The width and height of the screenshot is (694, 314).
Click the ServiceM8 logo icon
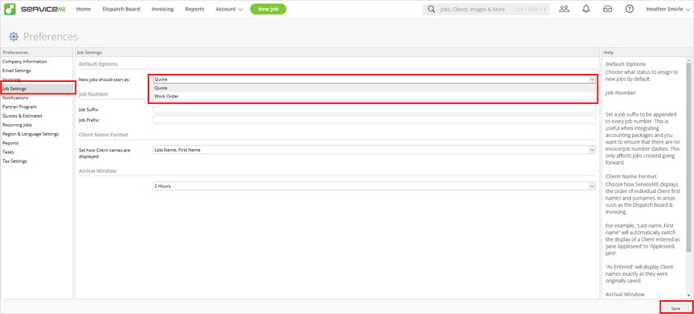coord(11,9)
